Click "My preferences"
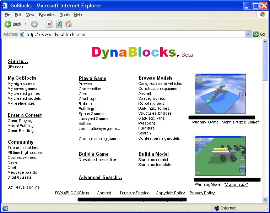This screenshot has width=270, height=213. point(21,103)
